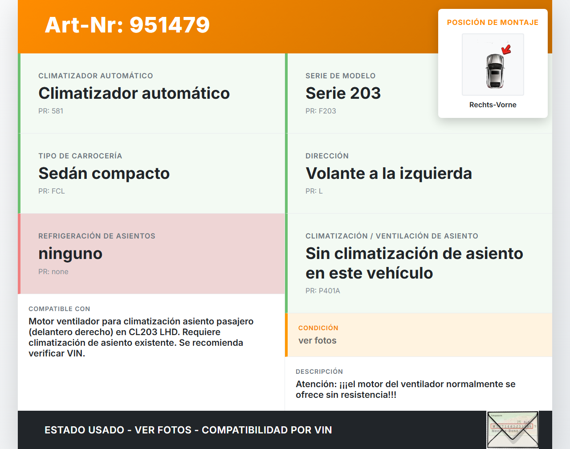Click the PR: 581 code
Screen dimensions: 570x449
coord(51,111)
